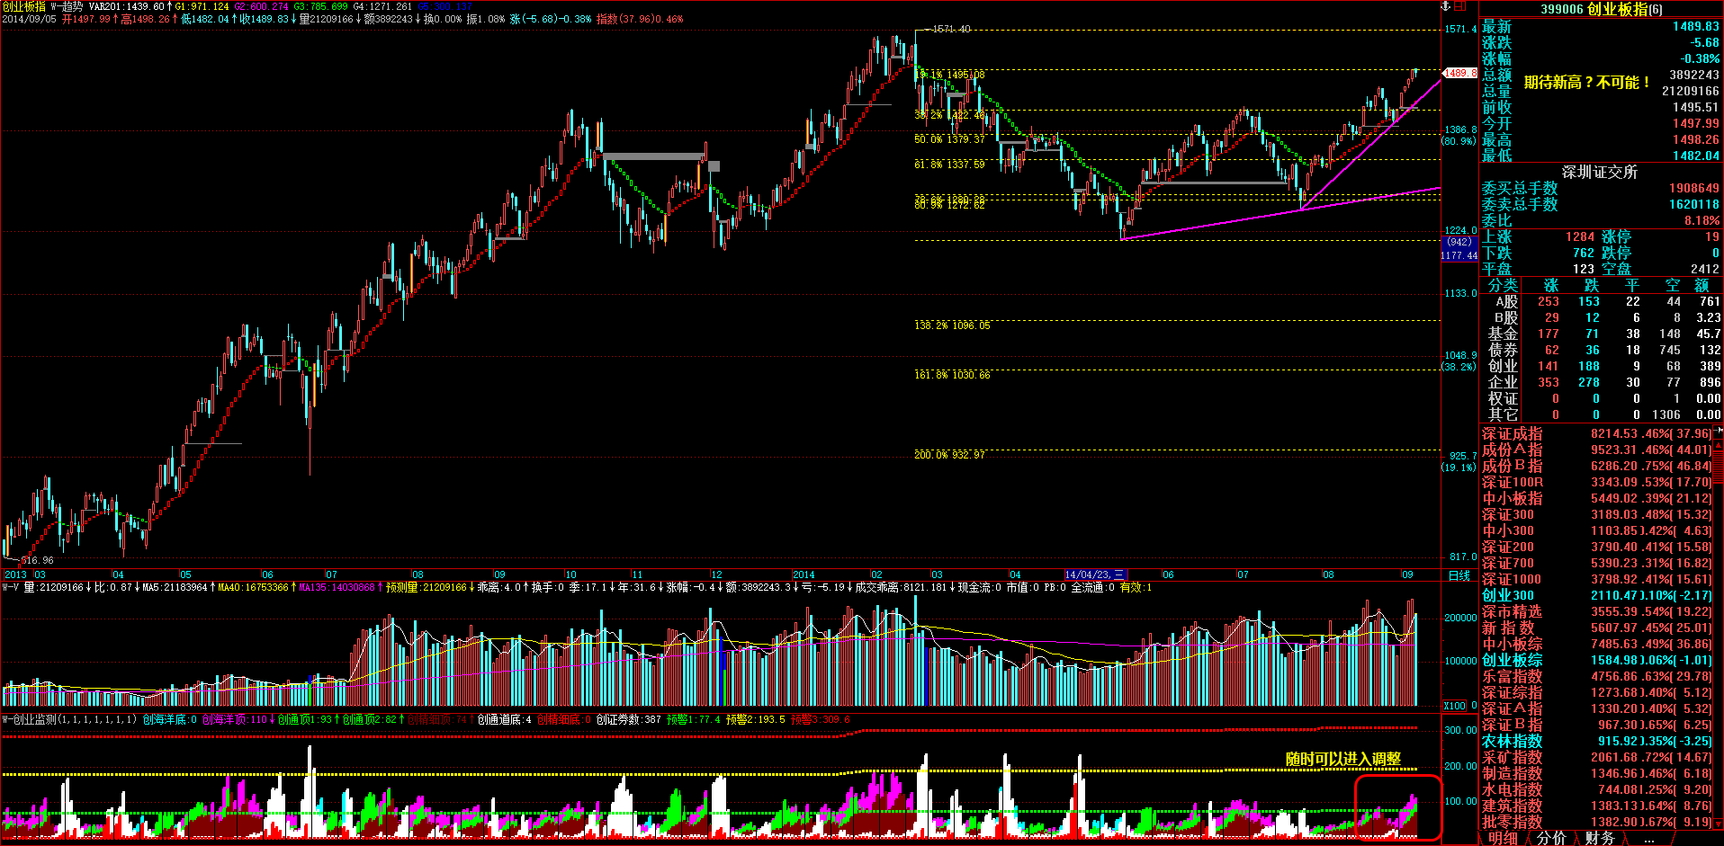Click the 分类 column header
Image resolution: width=1724 pixels, height=846 pixels.
[1502, 285]
